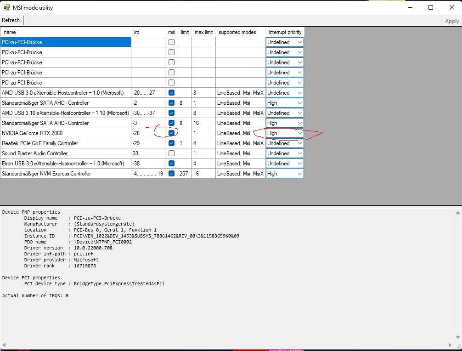Click the PCI device type line
Screen dimensions: 462x351
tap(95, 283)
